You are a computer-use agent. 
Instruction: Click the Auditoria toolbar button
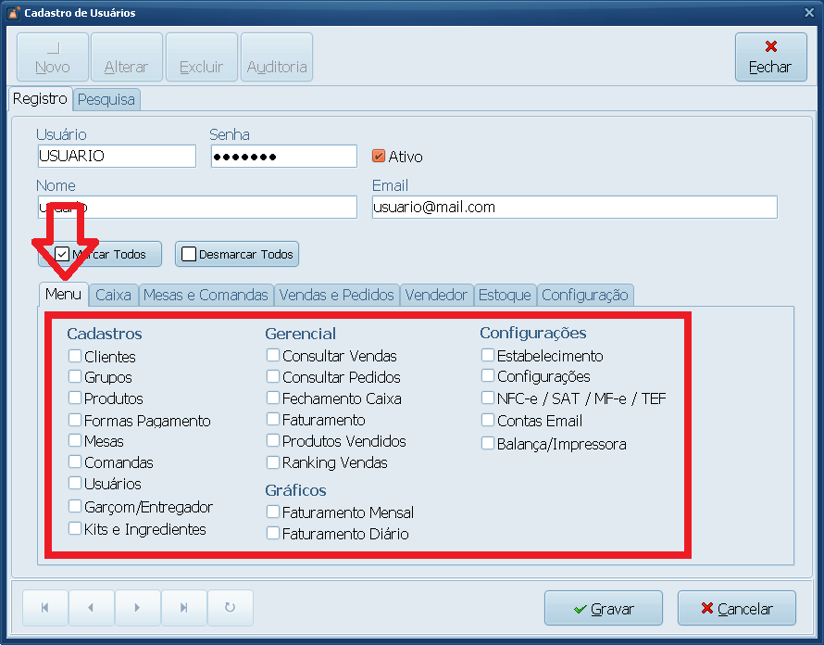coord(277,57)
